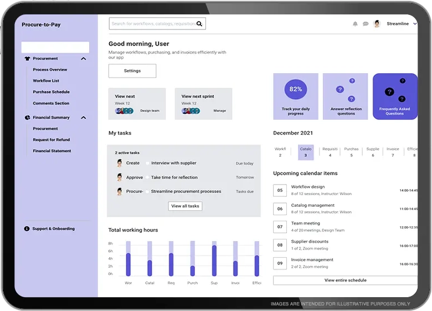The height and width of the screenshot is (311, 432).
Task: Click the Financial Summary pie chart icon
Action: [x=27, y=118]
